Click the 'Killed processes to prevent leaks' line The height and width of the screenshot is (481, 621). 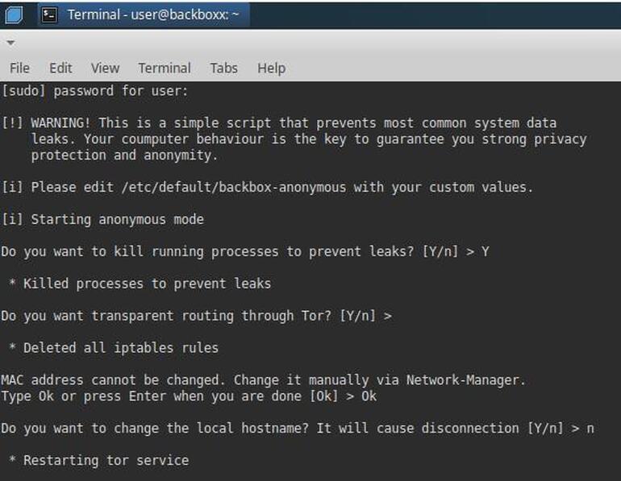(x=140, y=284)
